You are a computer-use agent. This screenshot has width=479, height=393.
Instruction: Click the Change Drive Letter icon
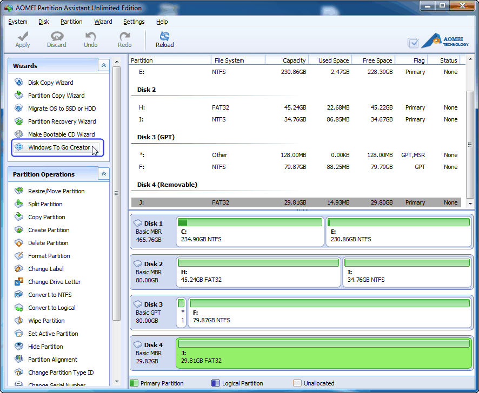[x=19, y=282]
